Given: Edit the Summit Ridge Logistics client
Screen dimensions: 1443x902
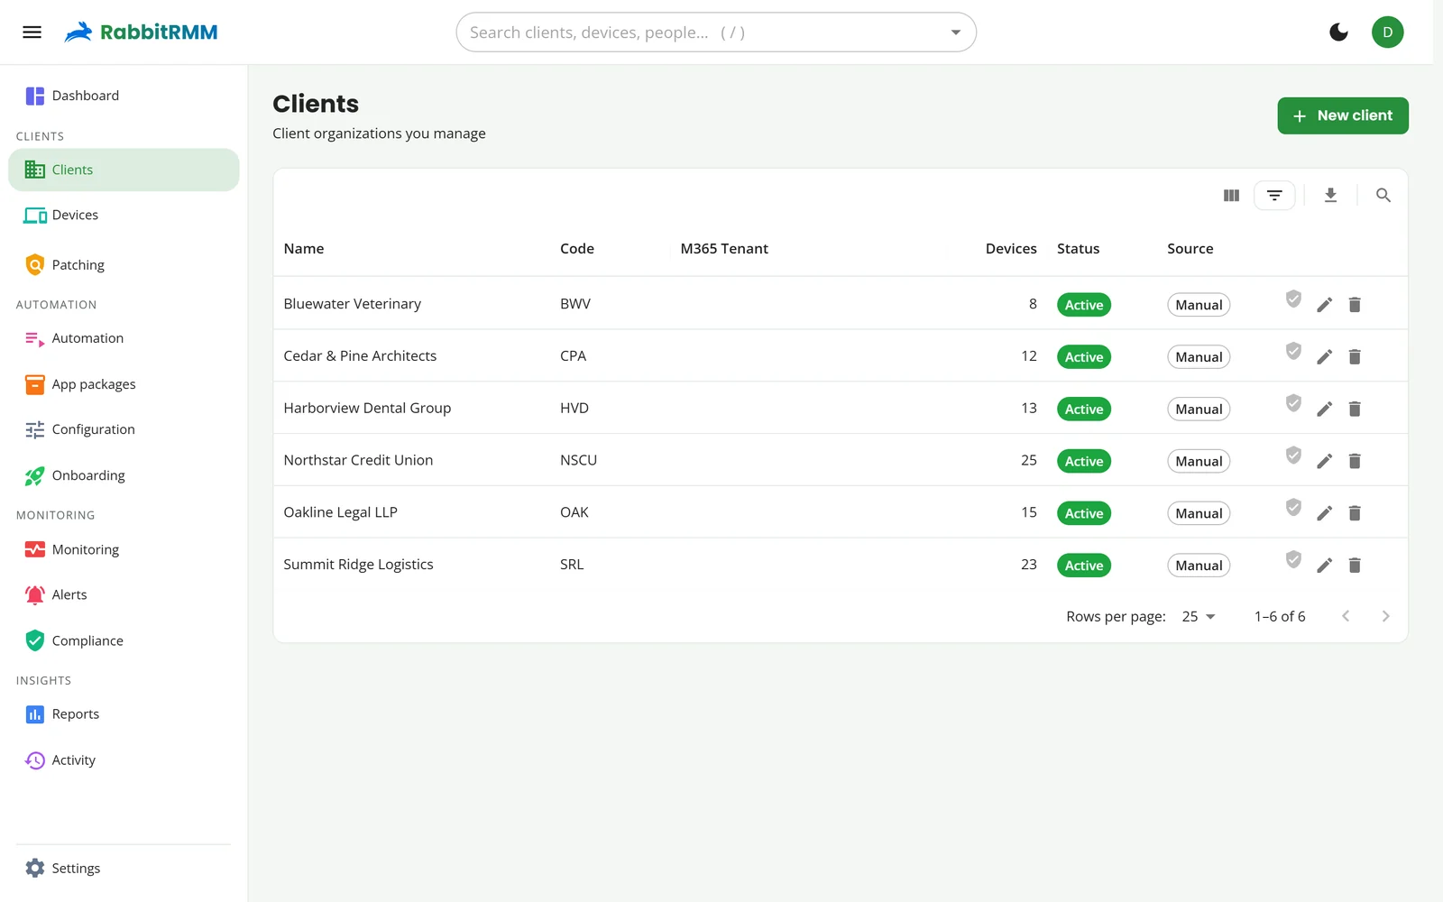Looking at the screenshot, I should coord(1324,566).
